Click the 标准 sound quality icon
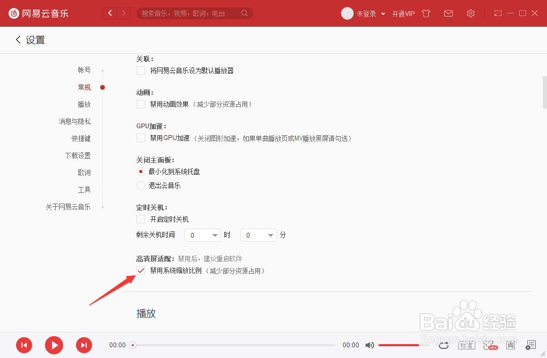The image size is (547, 358). (466, 345)
